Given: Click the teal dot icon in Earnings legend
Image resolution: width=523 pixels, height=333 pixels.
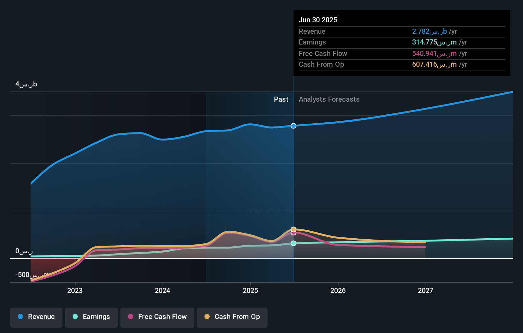Looking at the screenshot, I should click(75, 317).
